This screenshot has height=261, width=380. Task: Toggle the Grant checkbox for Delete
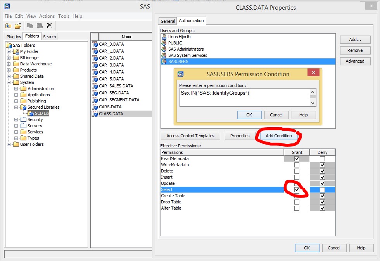point(297,171)
